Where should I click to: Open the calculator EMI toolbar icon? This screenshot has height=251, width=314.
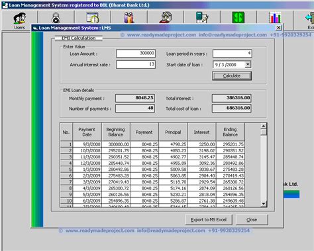click(202, 18)
